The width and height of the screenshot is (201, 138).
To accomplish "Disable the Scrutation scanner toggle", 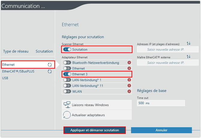I will [67, 49].
